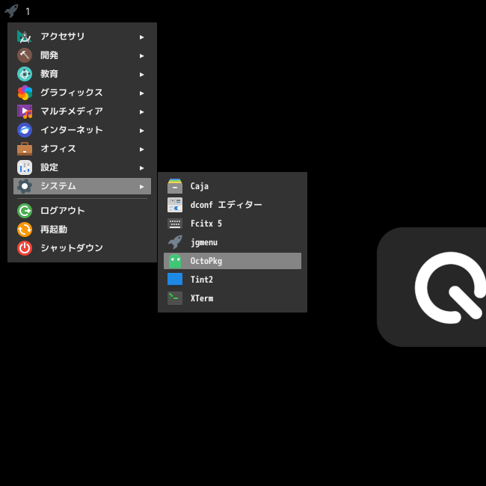This screenshot has height=486, width=486.
Task: Select the 開発 menu entry
Action: tap(82, 55)
